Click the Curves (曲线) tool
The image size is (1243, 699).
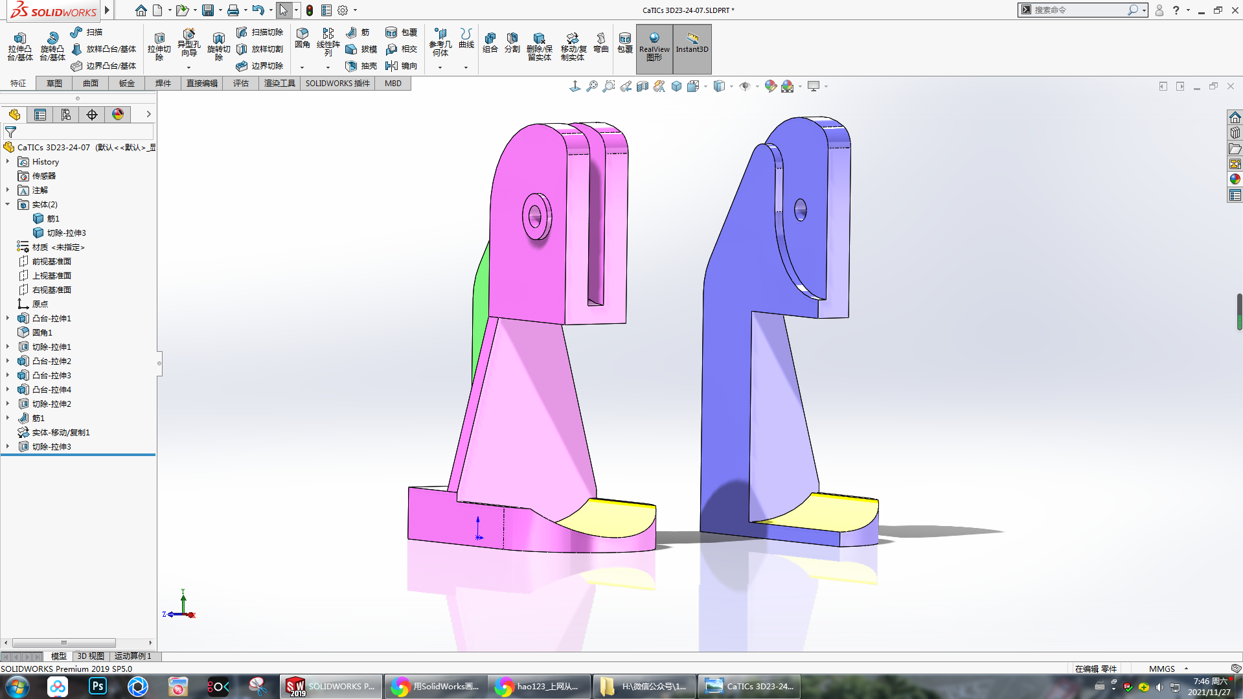pyautogui.click(x=466, y=39)
